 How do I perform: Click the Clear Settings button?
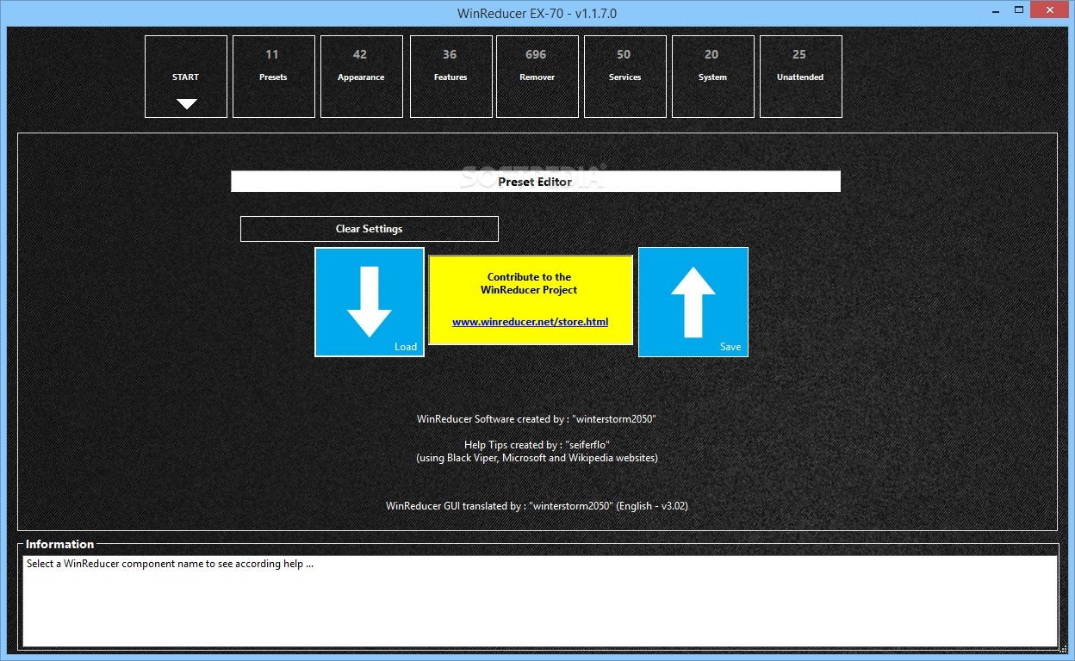click(x=370, y=229)
